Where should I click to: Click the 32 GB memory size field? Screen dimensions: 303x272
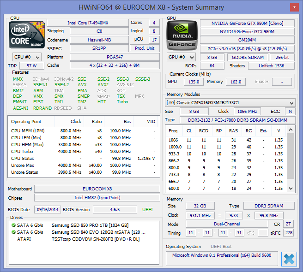point(200,206)
